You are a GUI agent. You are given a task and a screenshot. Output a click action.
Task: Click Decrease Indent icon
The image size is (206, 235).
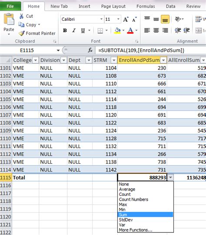178,30
